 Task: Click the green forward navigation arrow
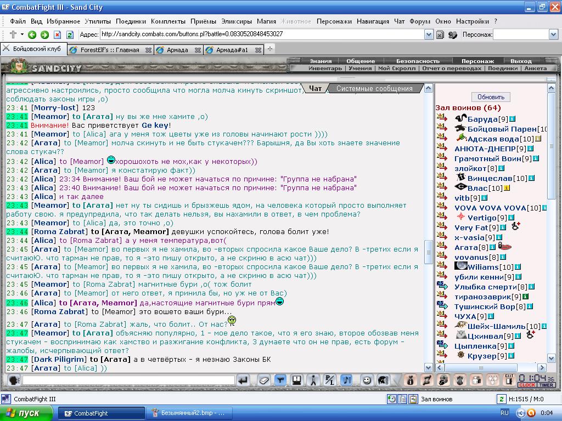(44, 35)
